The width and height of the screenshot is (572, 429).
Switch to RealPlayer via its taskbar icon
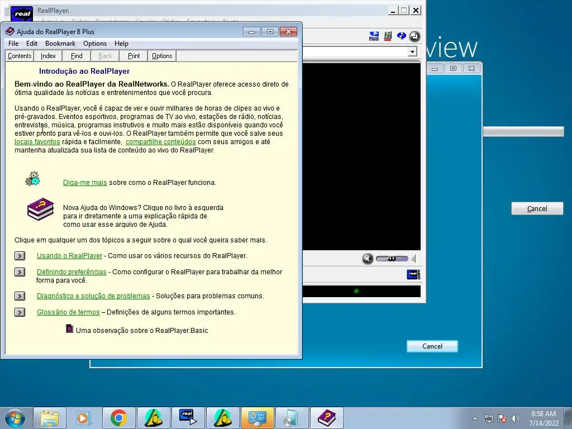[188, 418]
